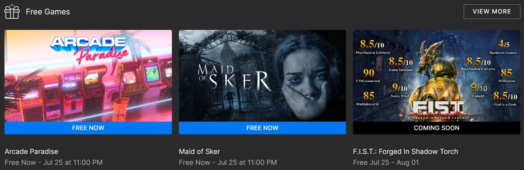Open the Arcade Paradise title link
Image resolution: width=524 pixels, height=170 pixels.
[32, 151]
